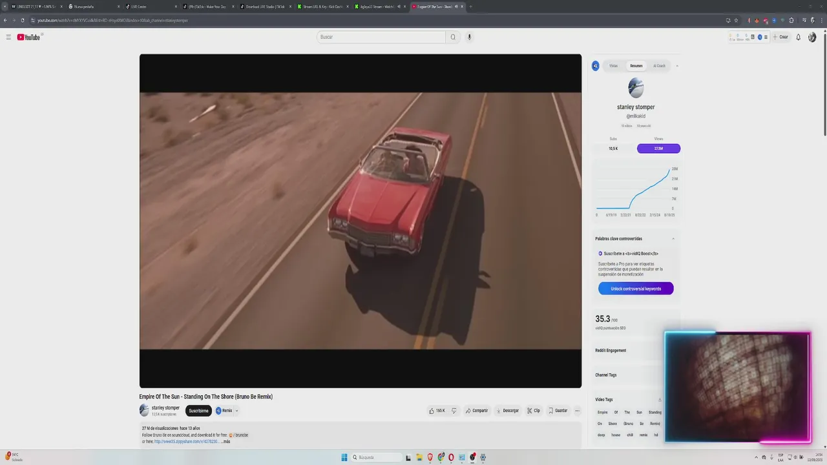The image size is (827, 465).
Task: Collapse Palabras clave controvertidas section
Action: pyautogui.click(x=673, y=239)
